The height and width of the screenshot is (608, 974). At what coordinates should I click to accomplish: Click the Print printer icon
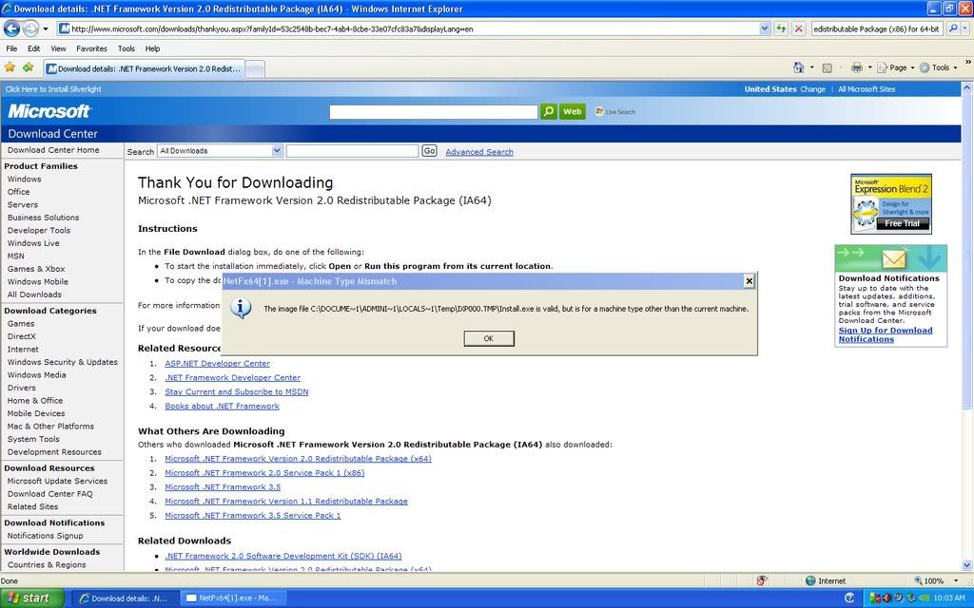click(857, 67)
